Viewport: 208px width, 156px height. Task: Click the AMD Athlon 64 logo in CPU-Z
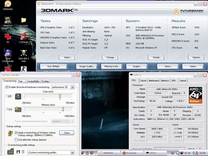195,95
